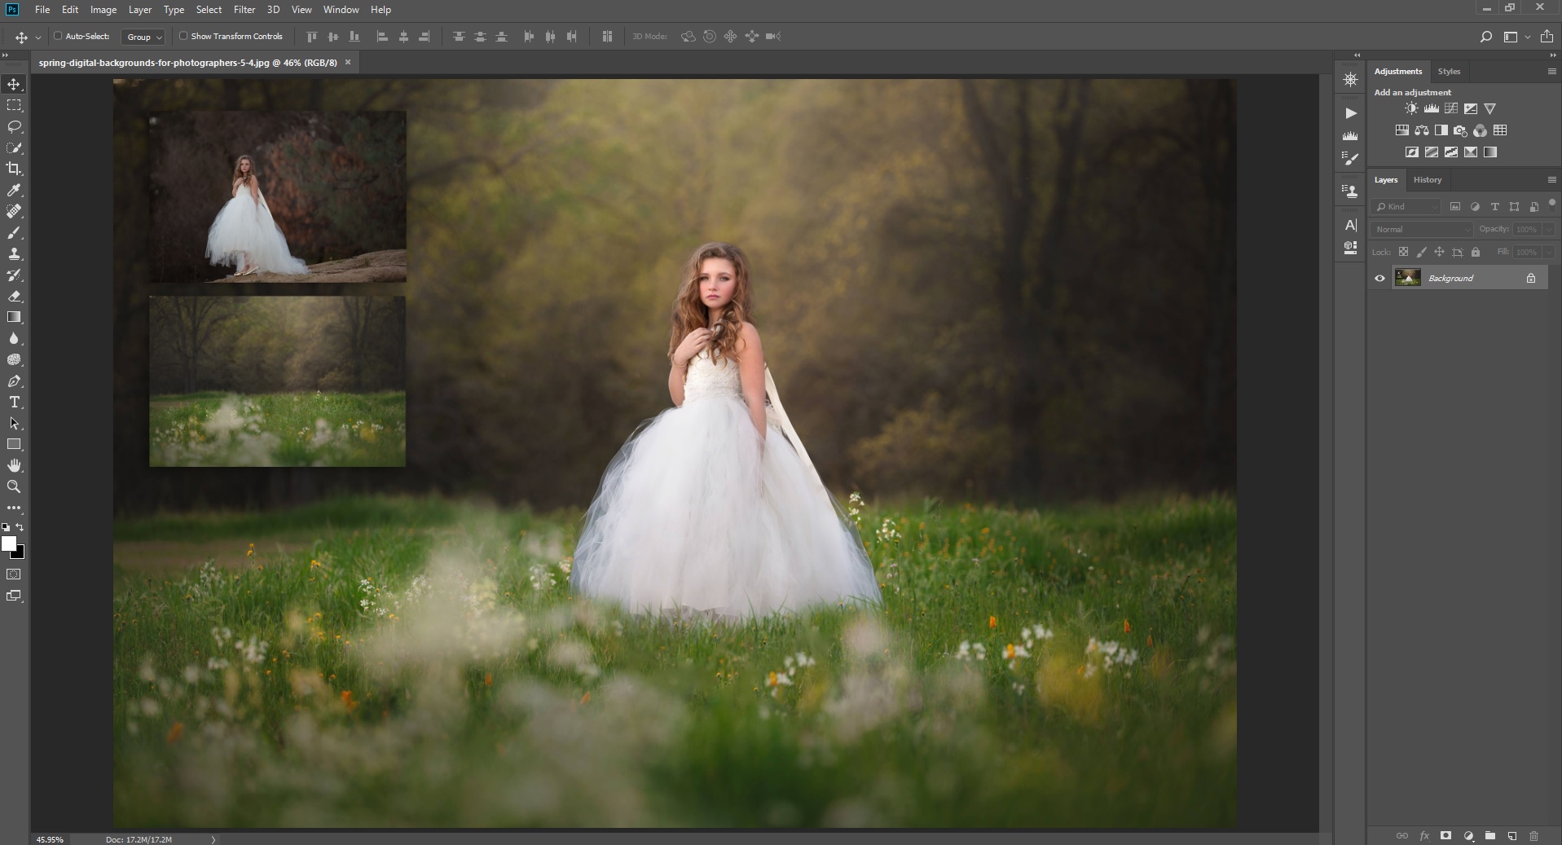Select the Path Selection tool
The height and width of the screenshot is (845, 1562).
coord(14,423)
